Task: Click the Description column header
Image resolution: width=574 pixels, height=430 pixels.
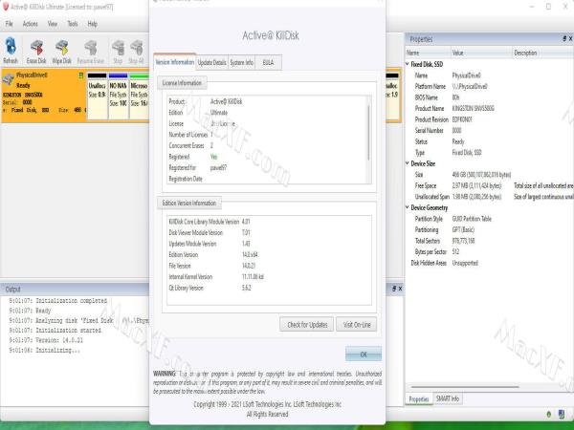Action: tap(542, 53)
